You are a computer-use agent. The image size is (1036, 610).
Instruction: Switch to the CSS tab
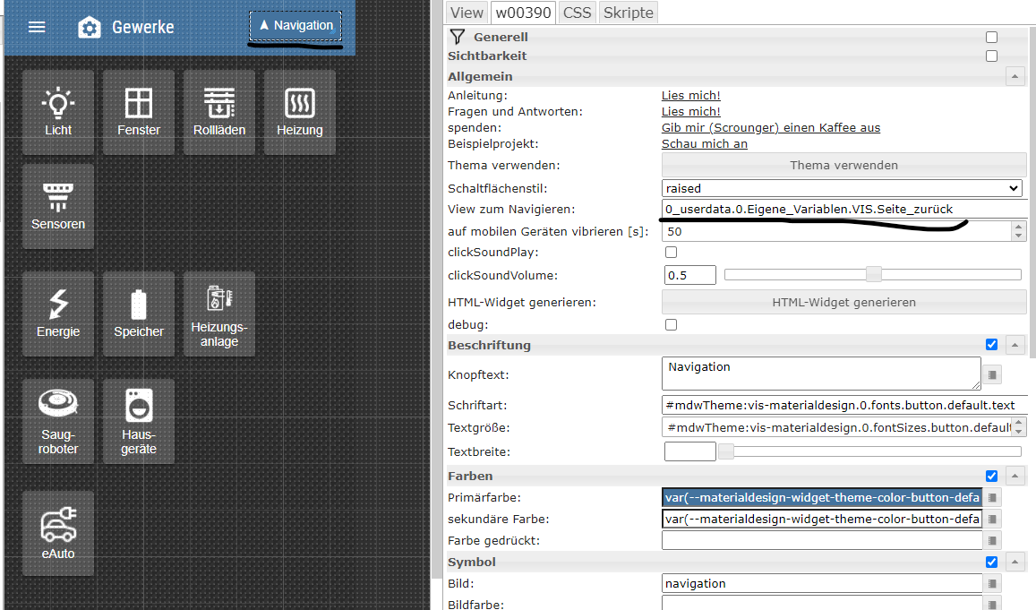pyautogui.click(x=578, y=13)
